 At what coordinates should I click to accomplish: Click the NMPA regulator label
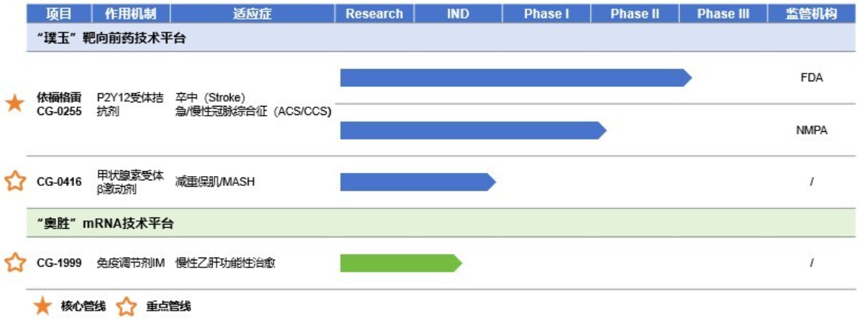(812, 130)
